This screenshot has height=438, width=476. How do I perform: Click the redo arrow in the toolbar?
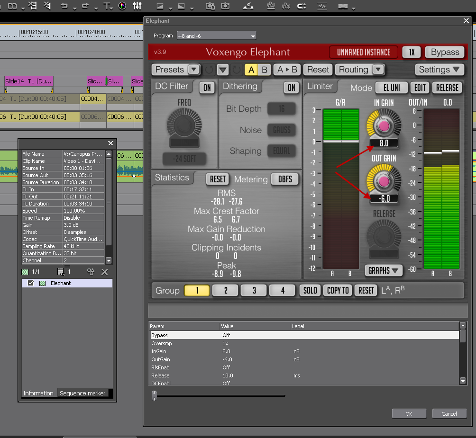tap(85, 6)
